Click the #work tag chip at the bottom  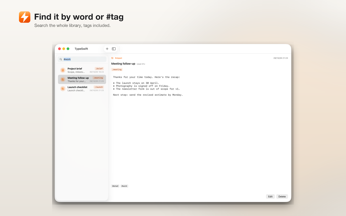124,186
